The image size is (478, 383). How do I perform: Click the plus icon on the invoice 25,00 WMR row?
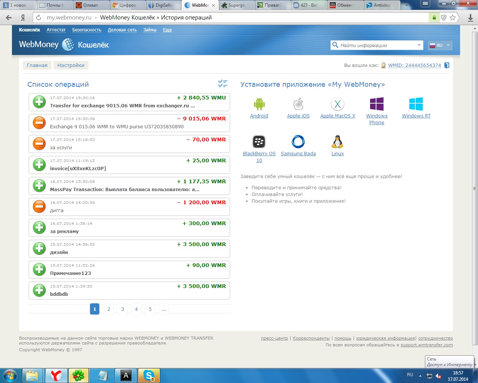[39, 165]
